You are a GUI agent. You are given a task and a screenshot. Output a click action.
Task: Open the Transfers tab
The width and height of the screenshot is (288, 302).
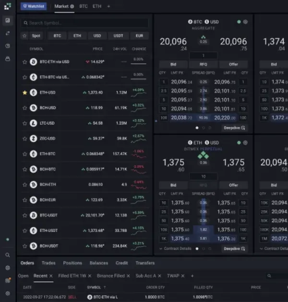[x=145, y=263]
